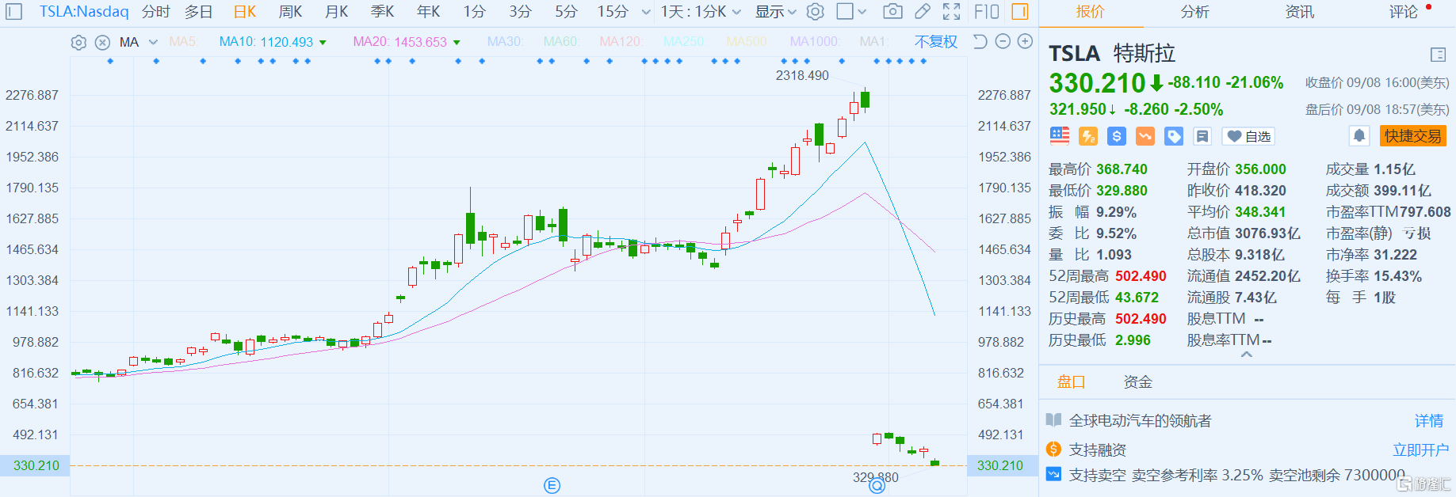Viewport: 1456px width, 497px height.
Task: Open the MA10 line options dropdown
Action: [x=323, y=43]
